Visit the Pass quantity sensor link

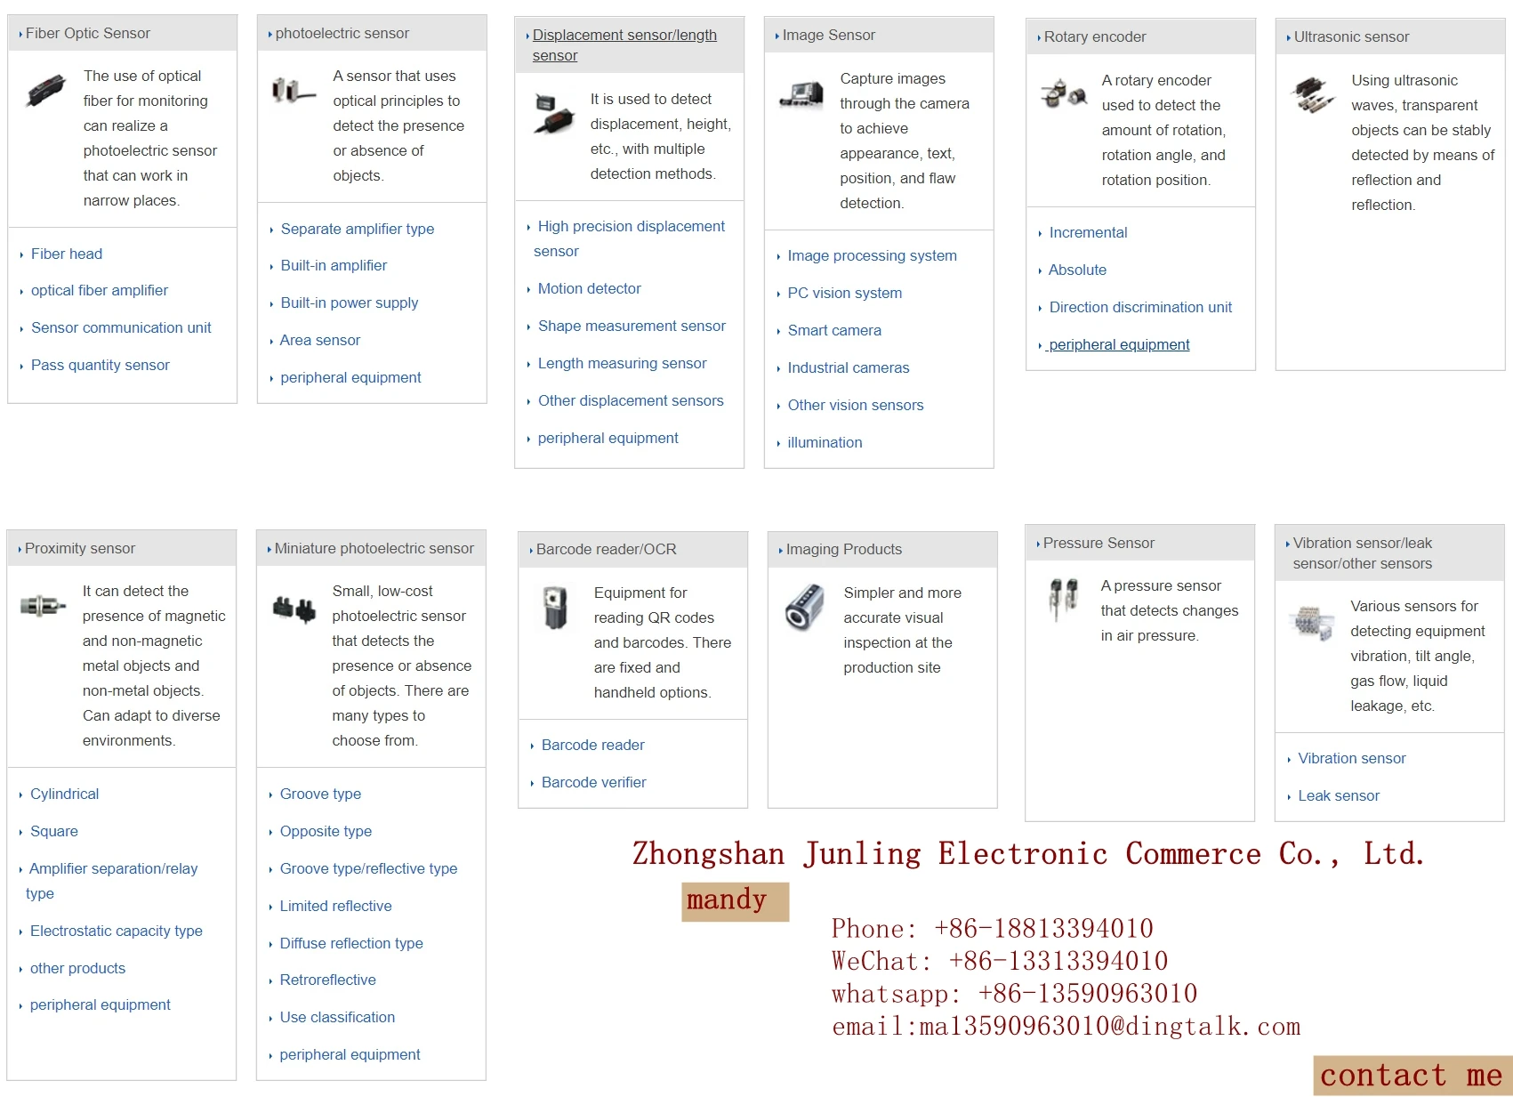(101, 365)
